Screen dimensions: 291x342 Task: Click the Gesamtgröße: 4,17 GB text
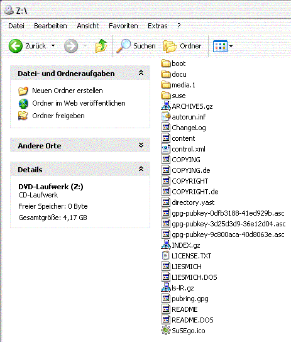tap(53, 218)
